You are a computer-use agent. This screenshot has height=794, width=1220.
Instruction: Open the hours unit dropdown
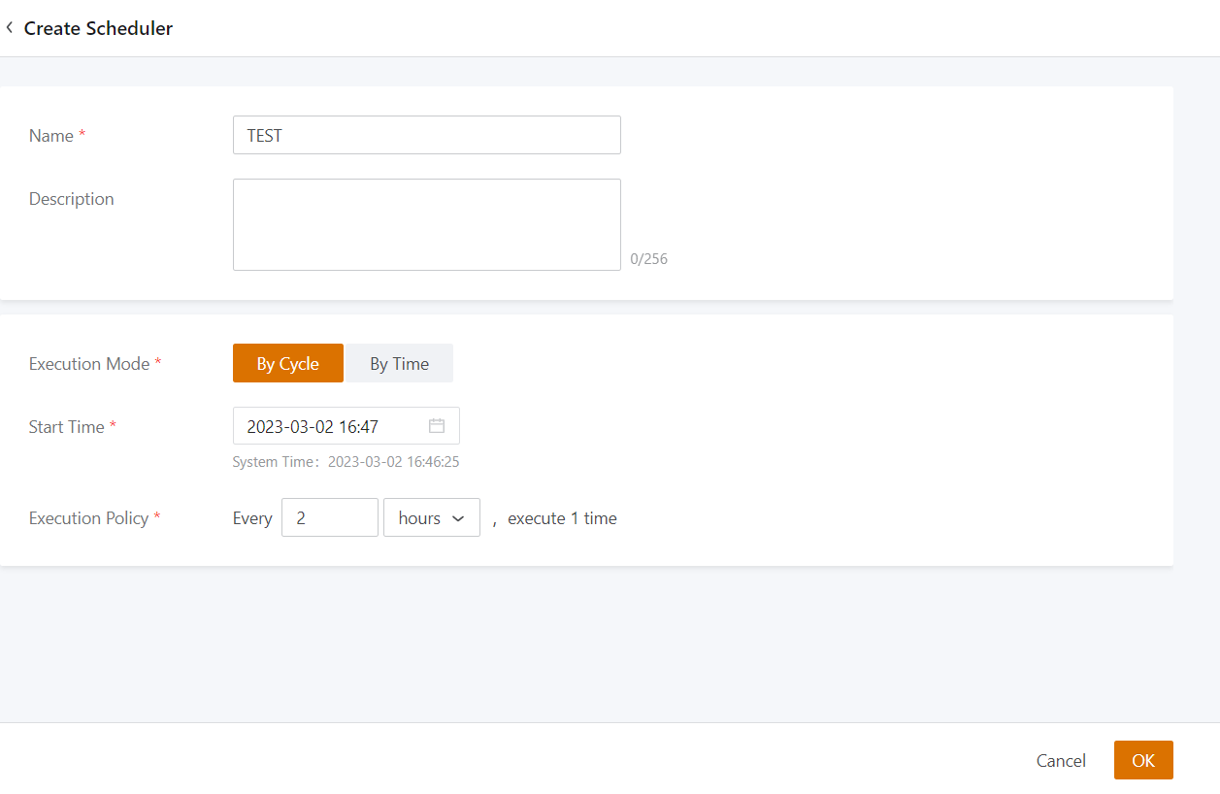point(431,518)
